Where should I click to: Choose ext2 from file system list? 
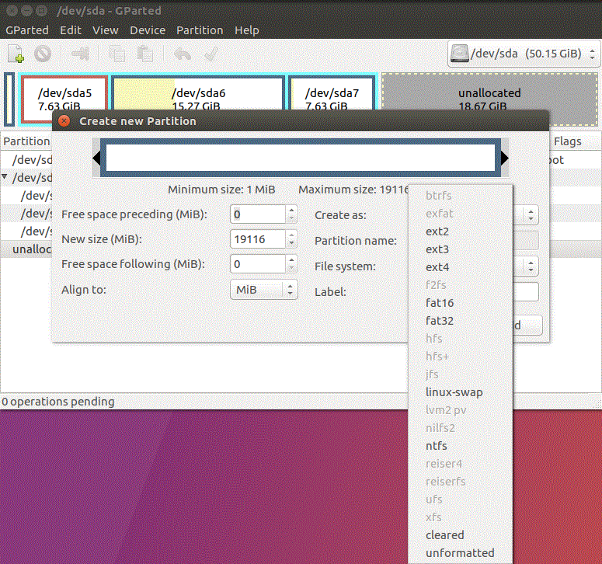tap(460, 232)
